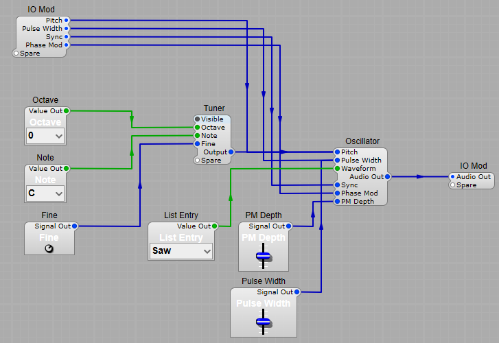Click the Pulse Width slider handle

[x=264, y=321]
